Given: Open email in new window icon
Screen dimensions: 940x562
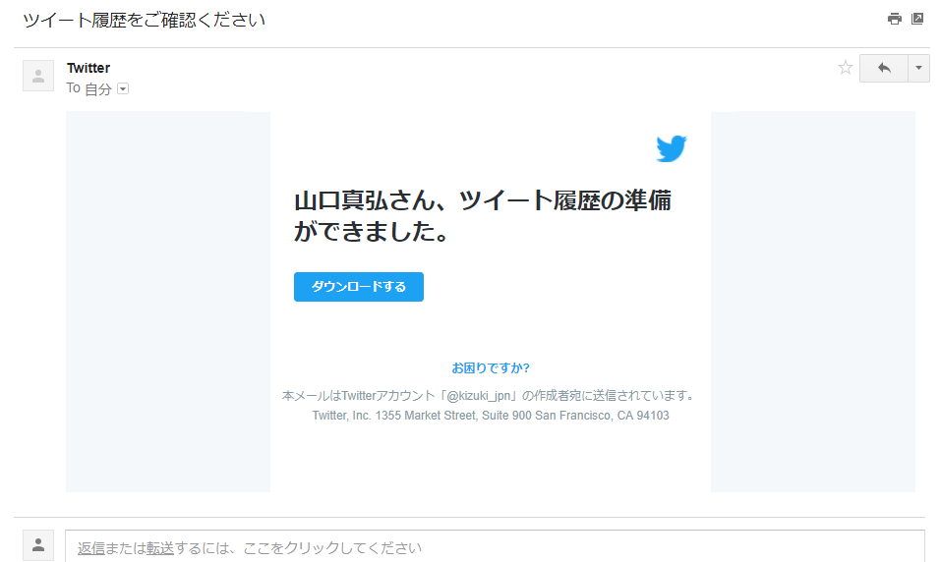Looking at the screenshot, I should click(917, 20).
